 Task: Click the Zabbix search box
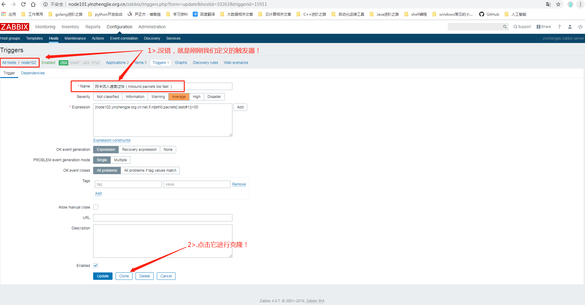475,27
